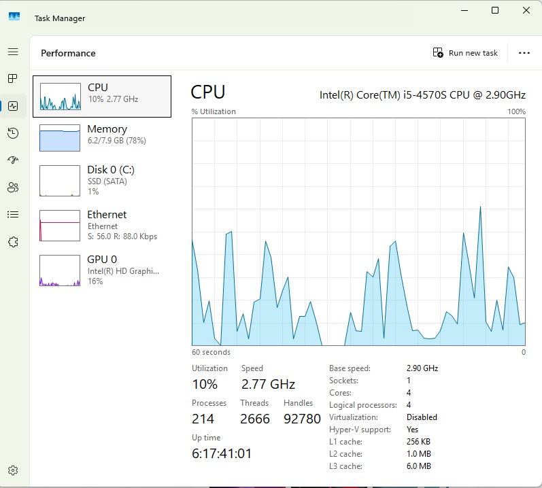Click the Performance page heading
Screen dimensions: 542x488
(68, 53)
